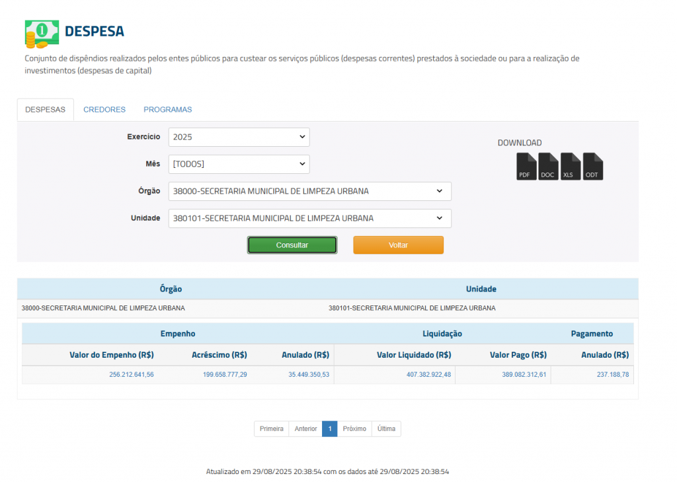Open the Valor do Empenho amount 256.212.641,56

click(x=132, y=375)
